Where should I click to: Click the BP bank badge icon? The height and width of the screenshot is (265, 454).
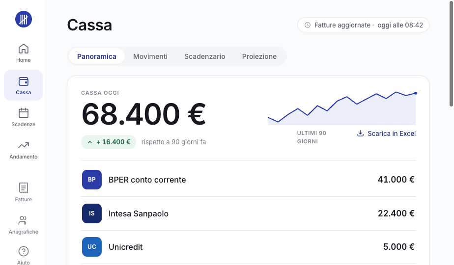pos(92,180)
